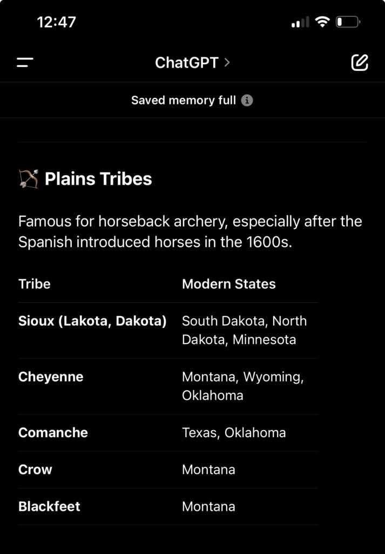Expand the ChatGPT model chevron
Screen dimensions: 385x554
[227, 63]
